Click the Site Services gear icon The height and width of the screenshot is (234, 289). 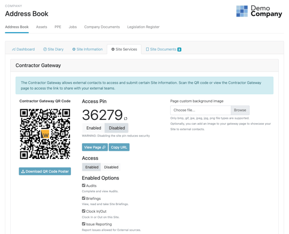[113, 49]
